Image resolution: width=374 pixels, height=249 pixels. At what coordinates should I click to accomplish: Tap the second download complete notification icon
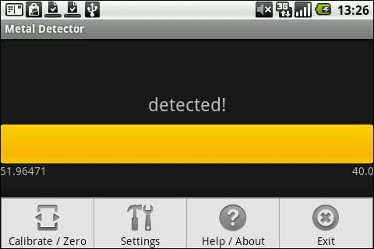[73, 10]
